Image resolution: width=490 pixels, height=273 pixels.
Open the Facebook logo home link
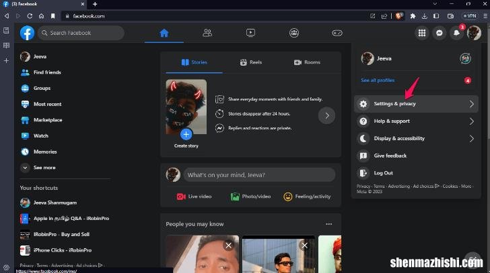pyautogui.click(x=27, y=33)
